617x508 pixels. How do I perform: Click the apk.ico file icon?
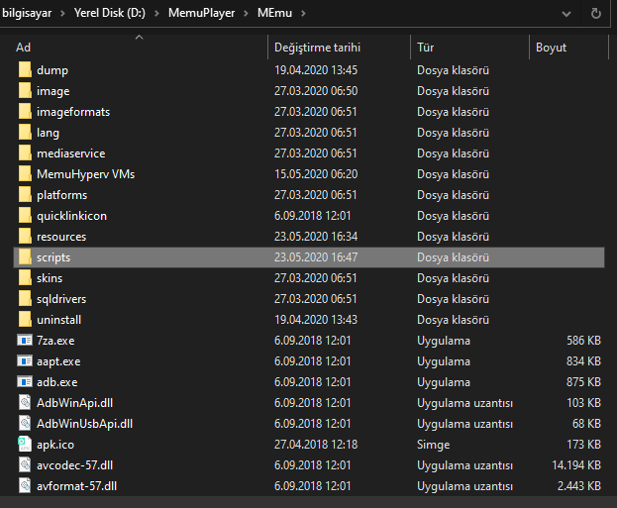tap(26, 445)
